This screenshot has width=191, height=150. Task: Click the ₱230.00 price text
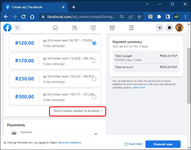pyautogui.click(x=25, y=79)
